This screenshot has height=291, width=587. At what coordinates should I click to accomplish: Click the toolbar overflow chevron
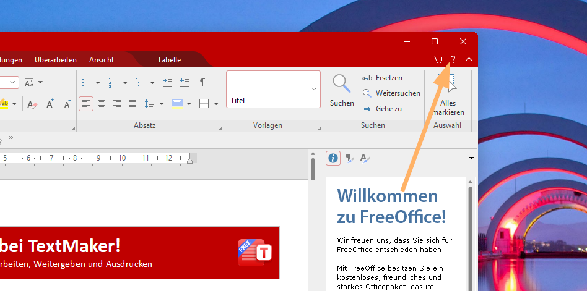11,138
